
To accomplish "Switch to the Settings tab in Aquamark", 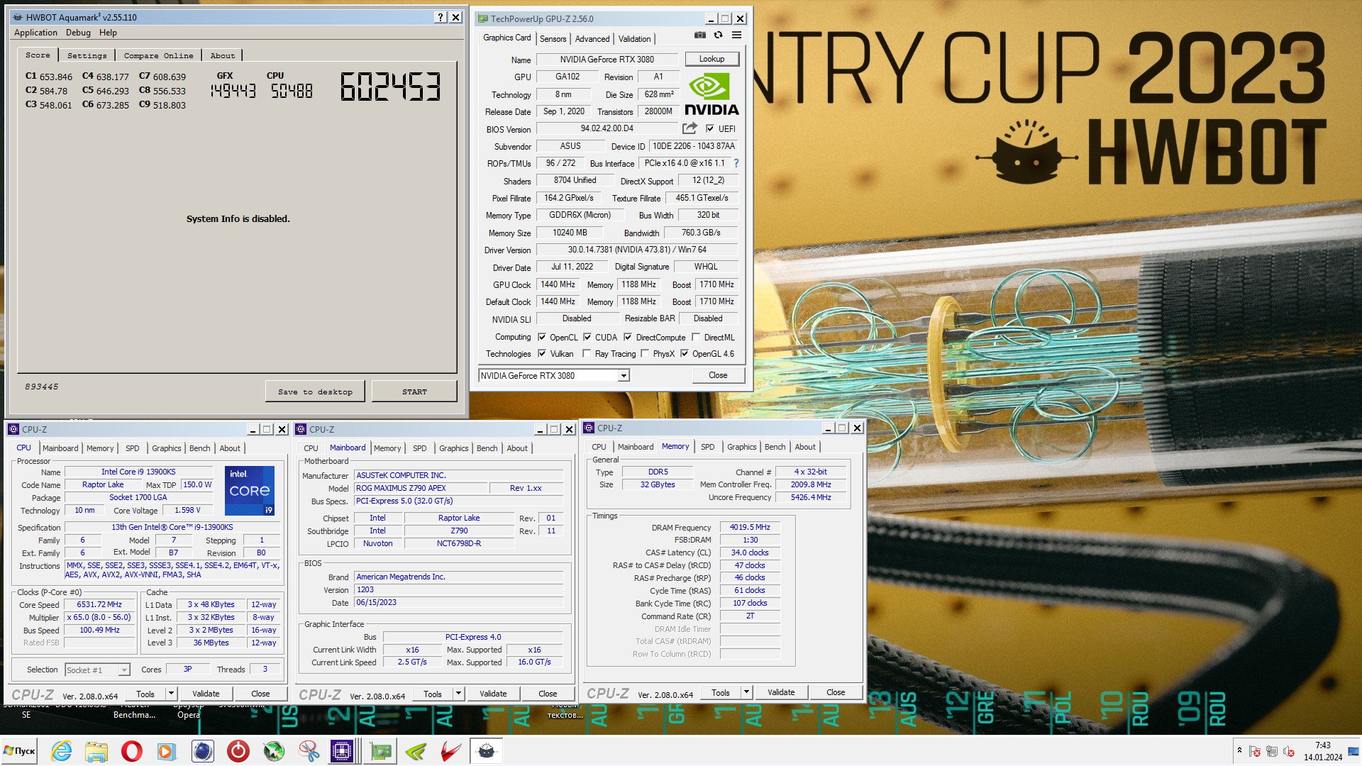I will tap(87, 55).
